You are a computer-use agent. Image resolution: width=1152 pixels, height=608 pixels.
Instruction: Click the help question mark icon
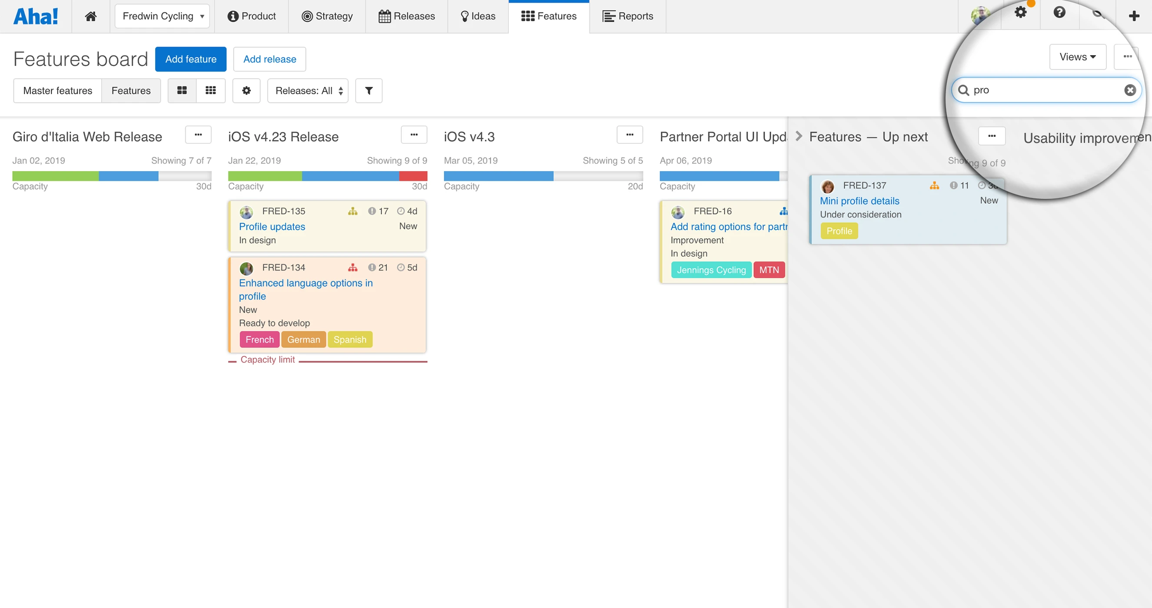tap(1059, 13)
